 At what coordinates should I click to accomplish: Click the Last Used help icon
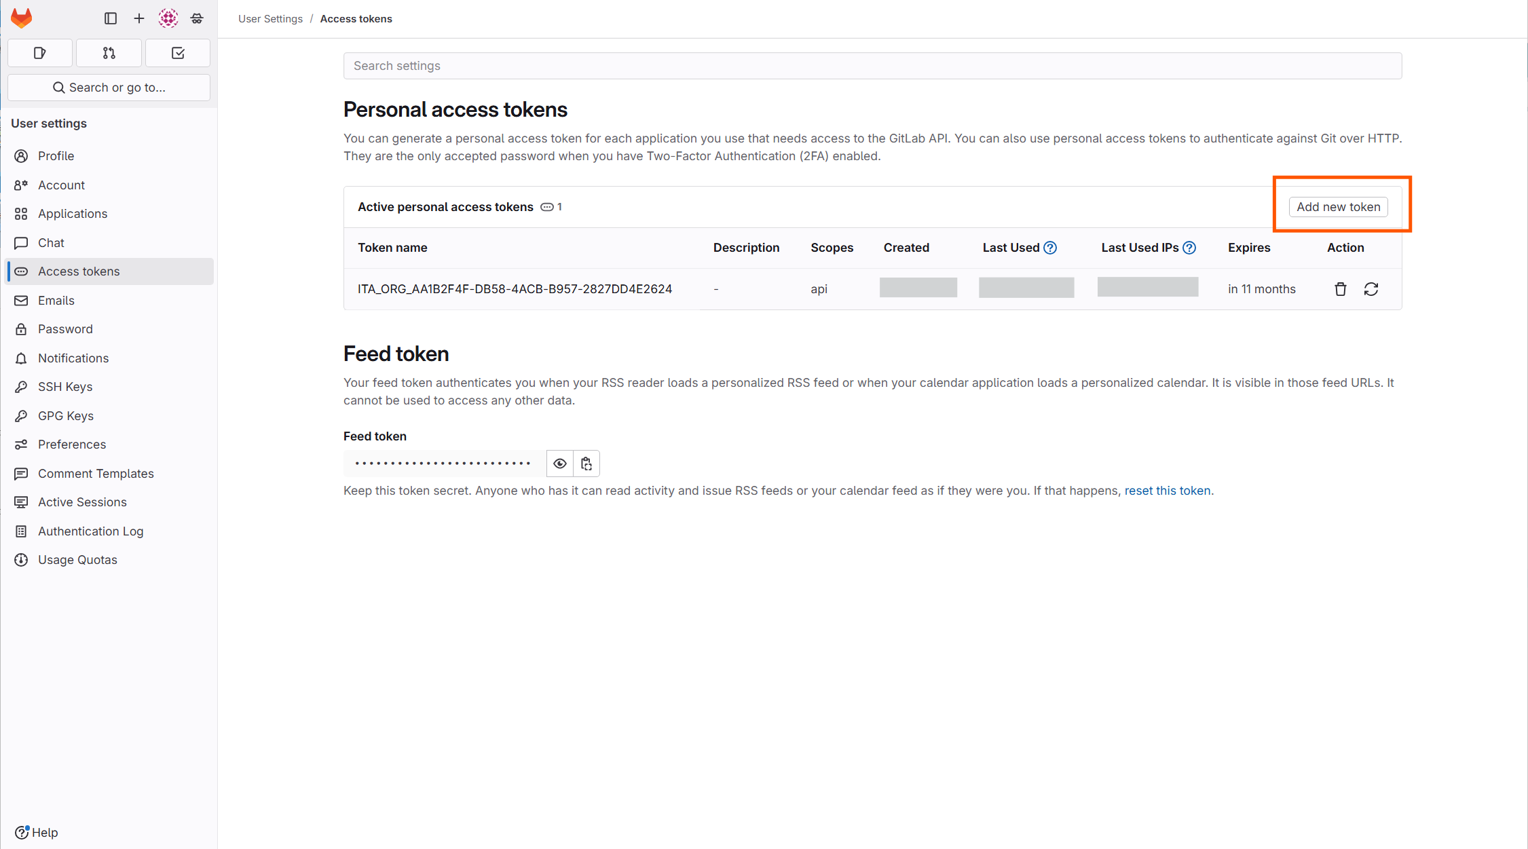pyautogui.click(x=1050, y=248)
